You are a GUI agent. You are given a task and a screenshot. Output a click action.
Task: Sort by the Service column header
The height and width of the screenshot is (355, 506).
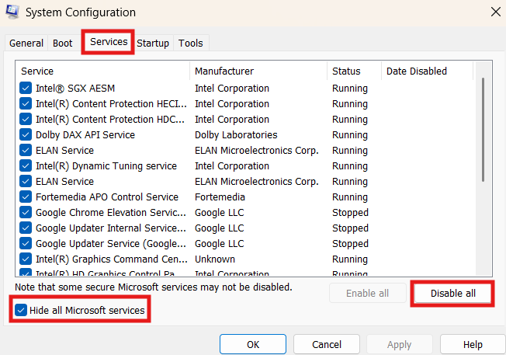pos(102,71)
